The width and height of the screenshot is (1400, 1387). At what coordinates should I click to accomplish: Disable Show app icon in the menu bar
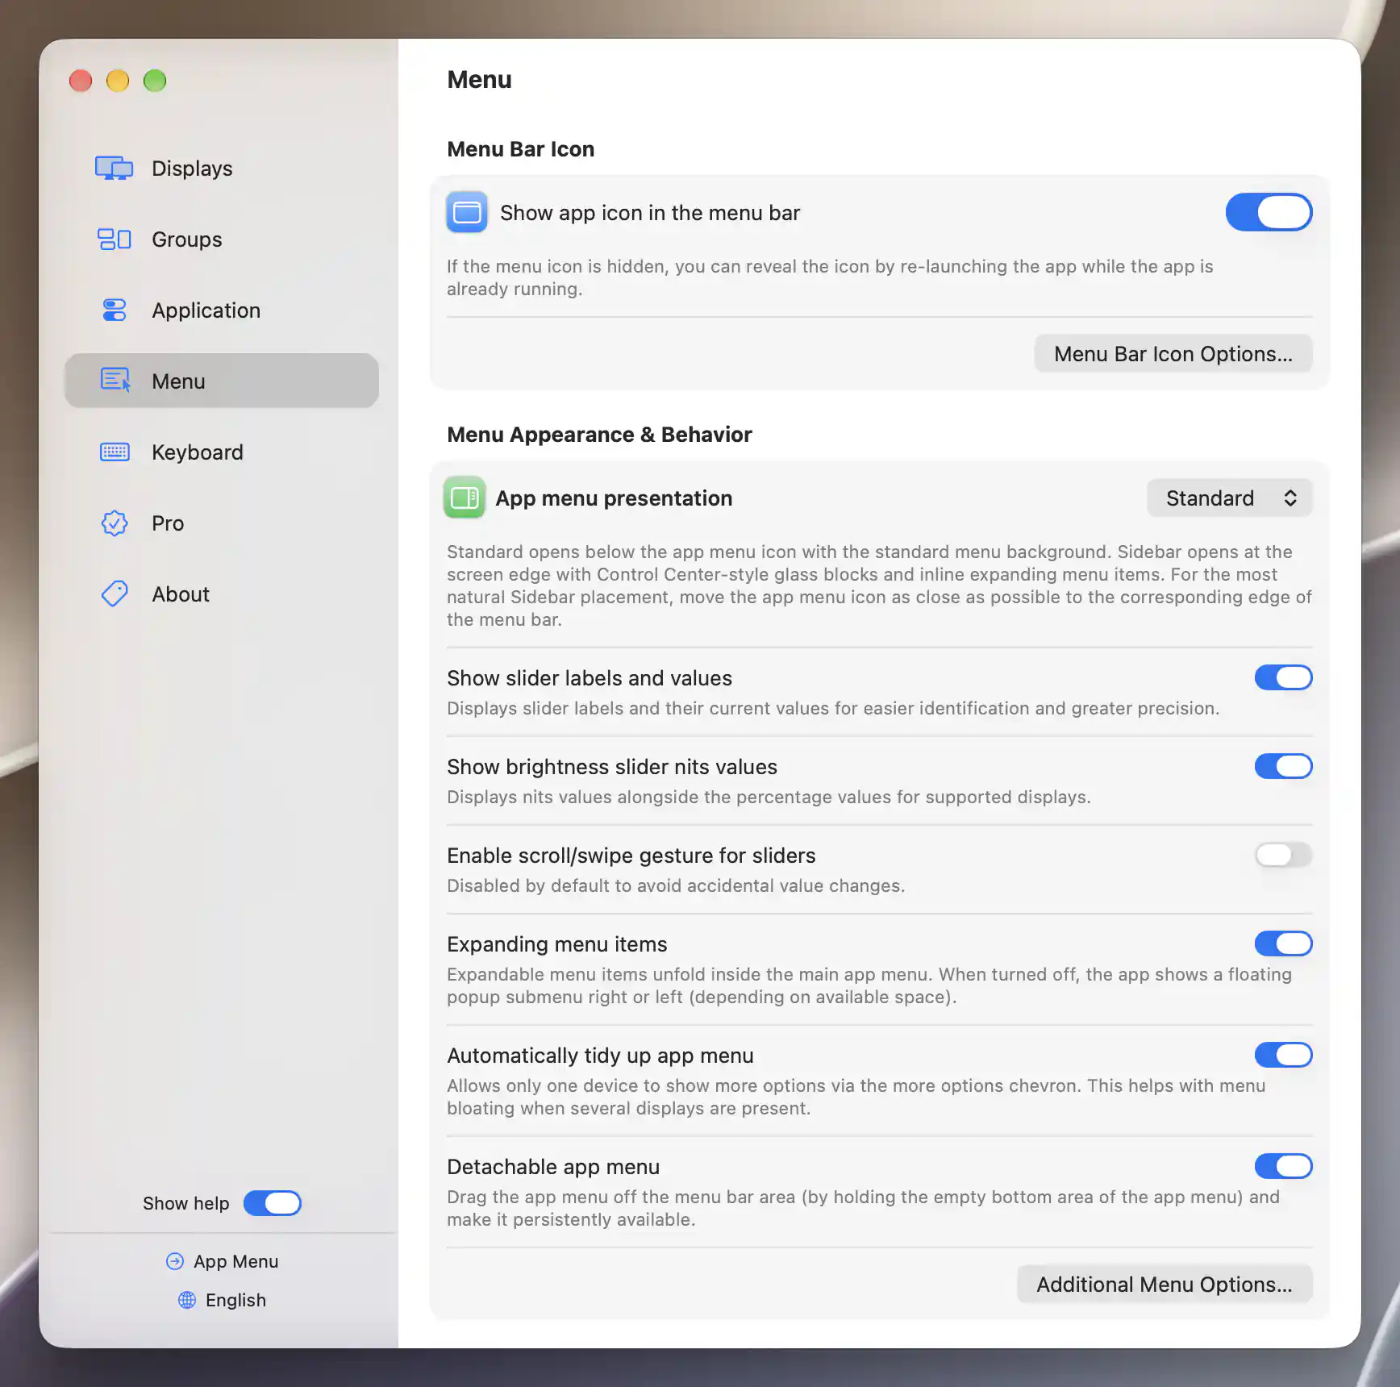coord(1269,212)
